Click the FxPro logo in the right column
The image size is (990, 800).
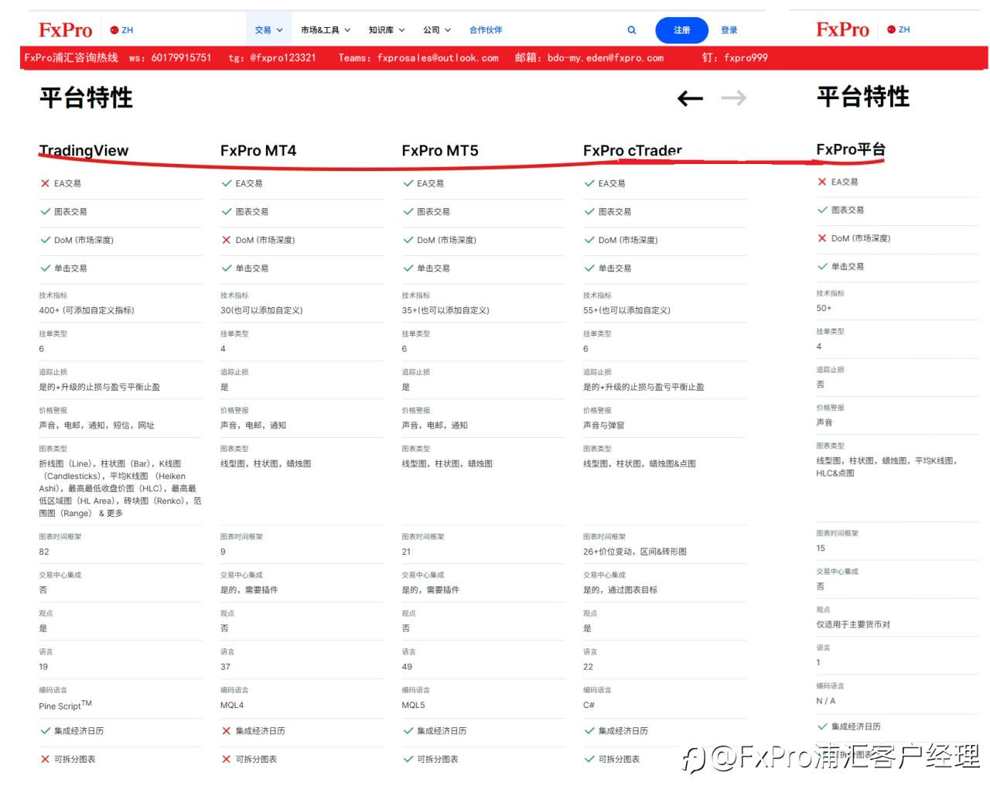pyautogui.click(x=843, y=29)
